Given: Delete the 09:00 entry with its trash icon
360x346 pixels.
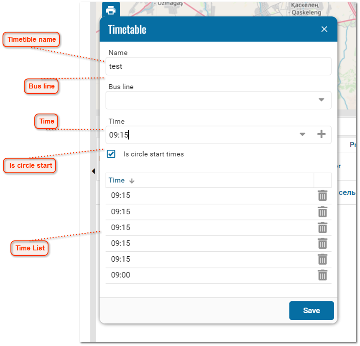Looking at the screenshot, I should (x=322, y=275).
